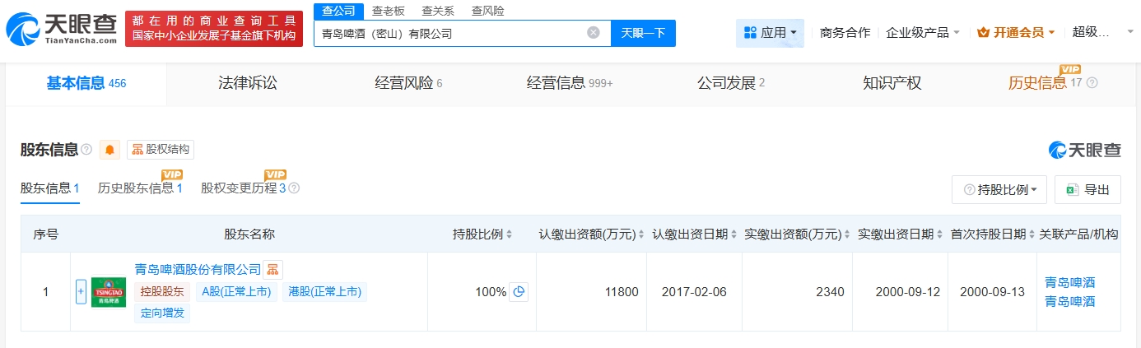The image size is (1141, 348).
Task: Click the 天眼查 logo at top left
Action: [x=60, y=28]
